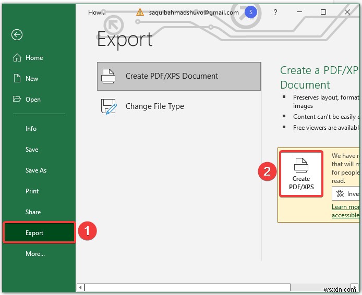
Task: Select Create PDF/XPS Document option
Action: click(179, 76)
